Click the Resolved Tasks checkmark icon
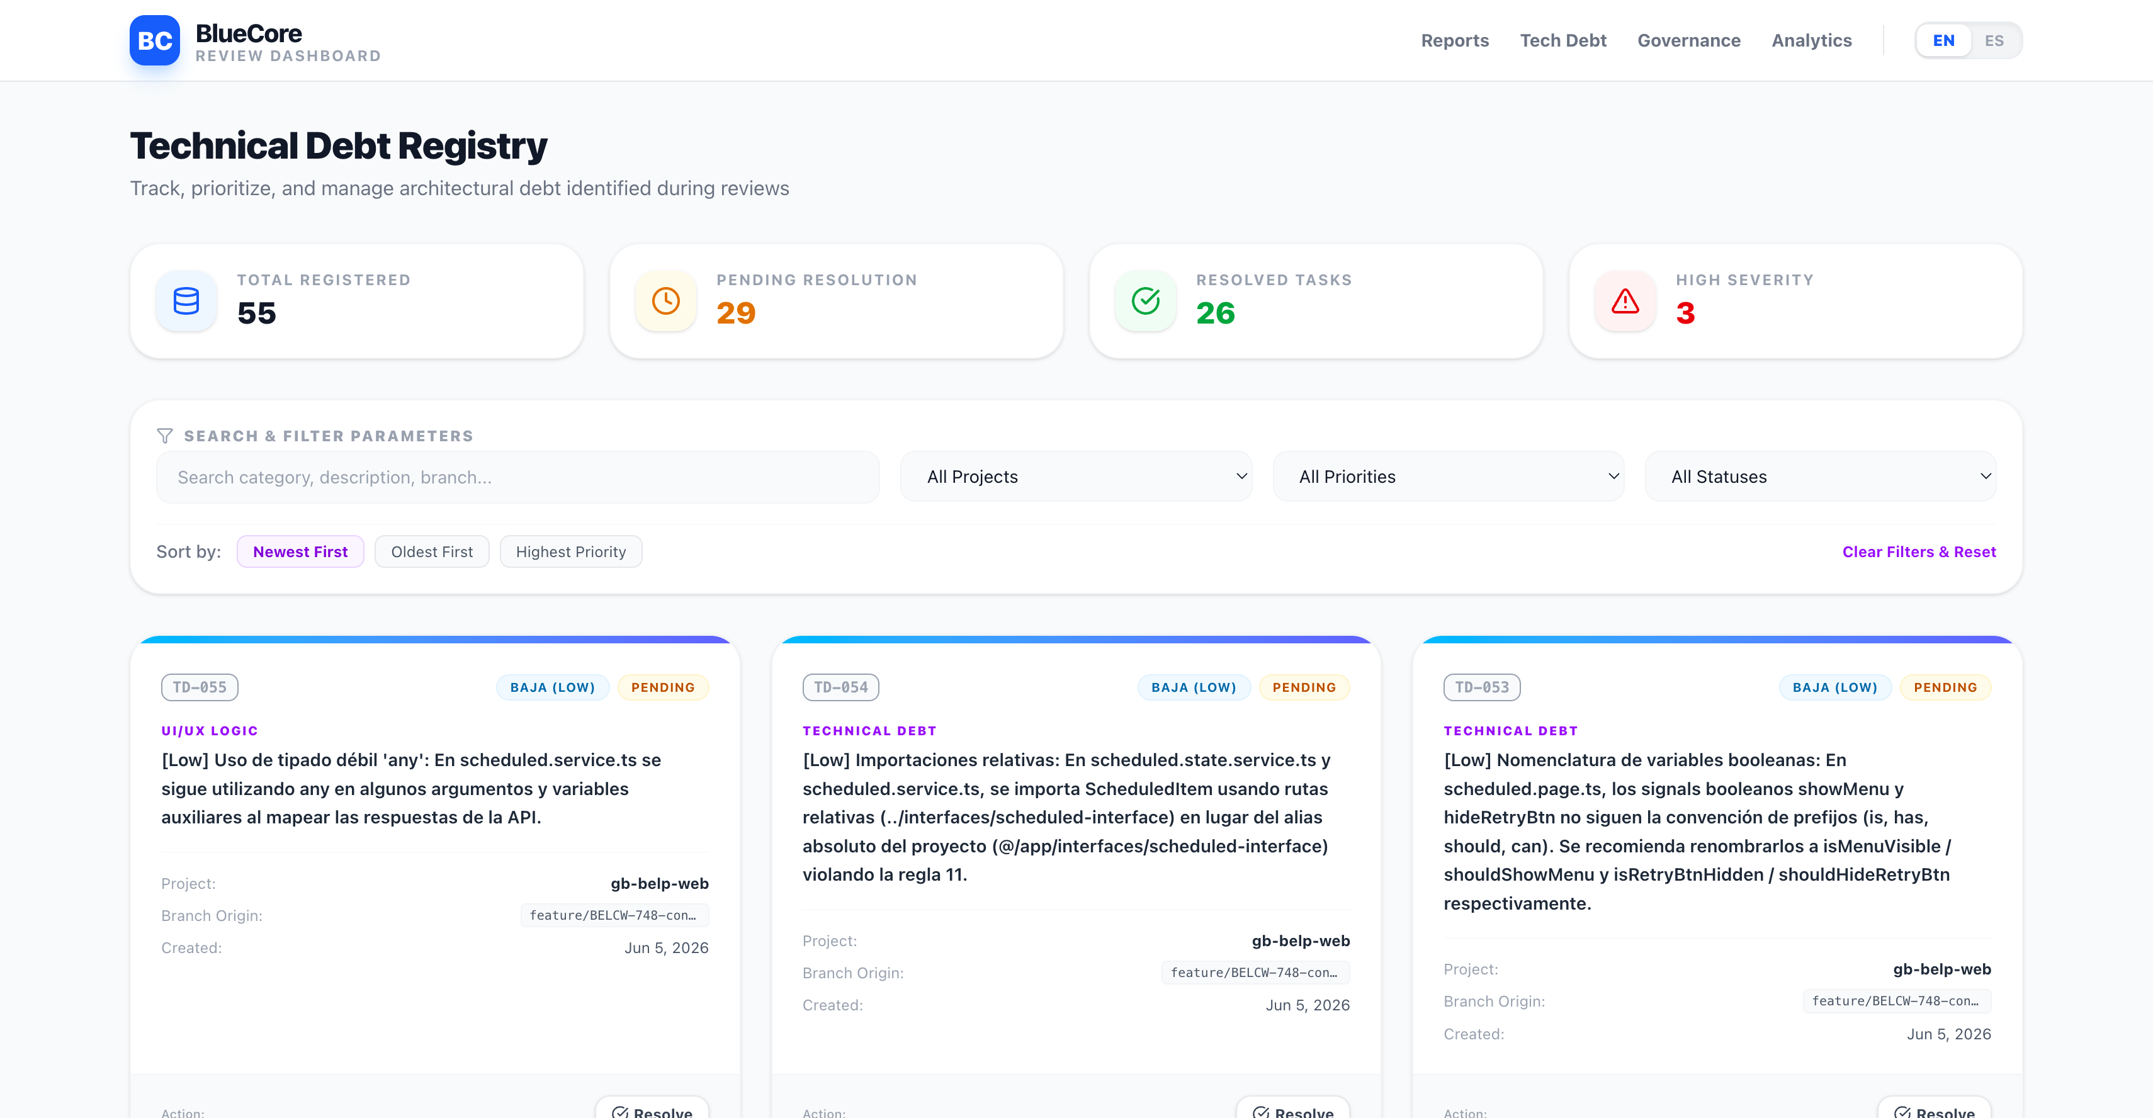The height and width of the screenshot is (1118, 2153). click(x=1145, y=301)
